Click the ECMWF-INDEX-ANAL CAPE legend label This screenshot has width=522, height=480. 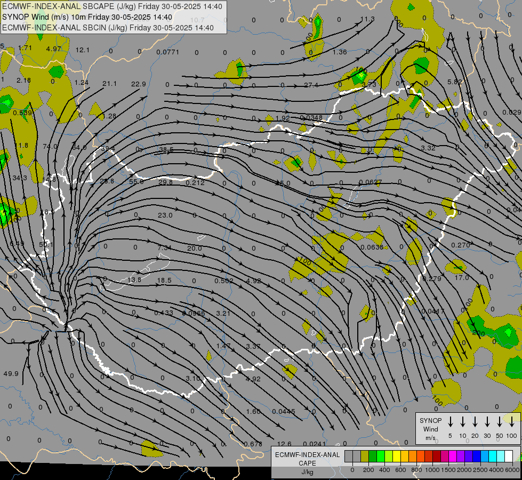click(307, 459)
